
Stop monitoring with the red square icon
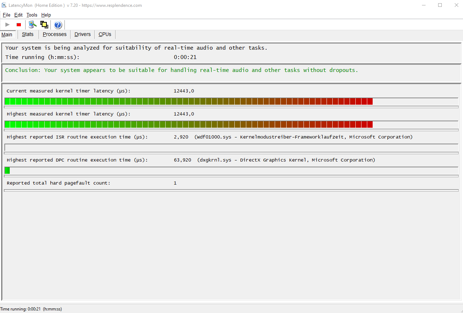click(19, 25)
